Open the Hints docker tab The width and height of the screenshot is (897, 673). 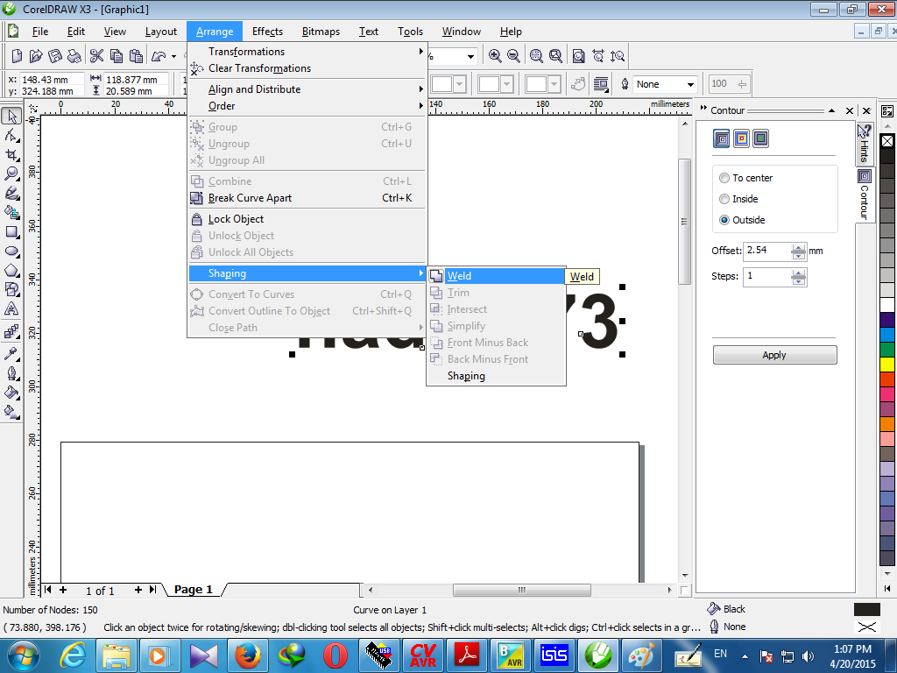click(x=864, y=144)
